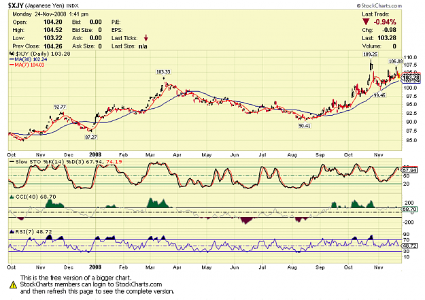Screen dimensions: 425x300
Task: Click the 103.33 March high label
Action: pyautogui.click(x=163, y=71)
